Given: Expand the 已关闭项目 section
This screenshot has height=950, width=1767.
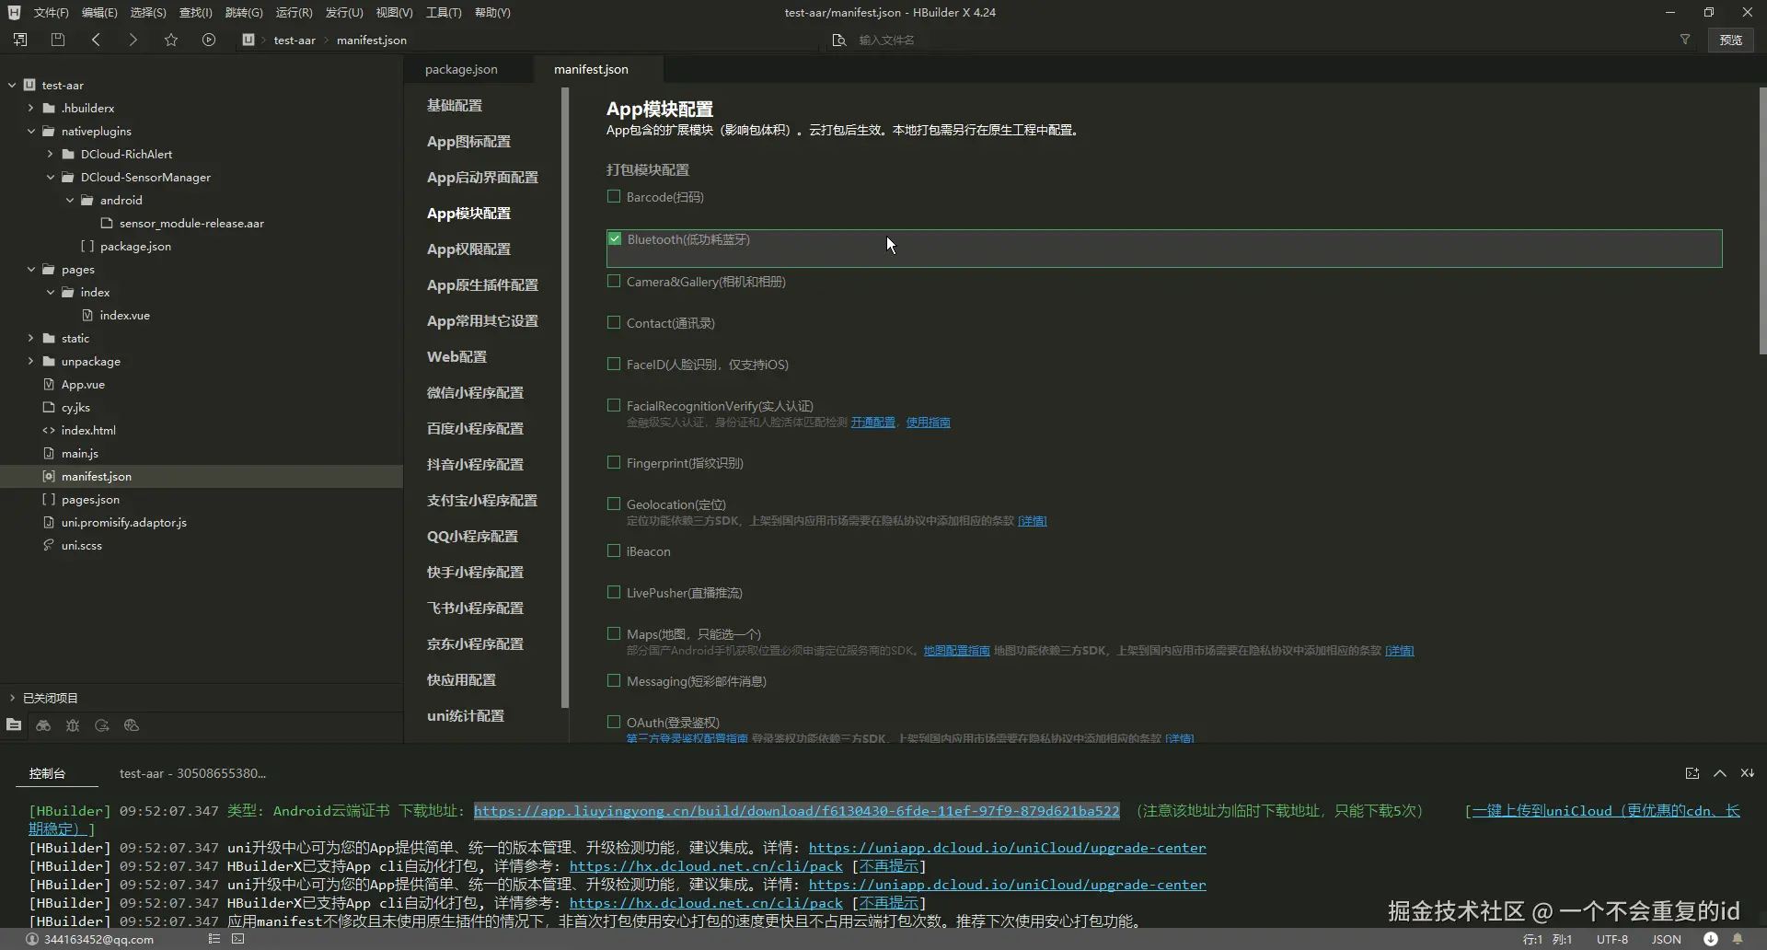Looking at the screenshot, I should coord(12,698).
